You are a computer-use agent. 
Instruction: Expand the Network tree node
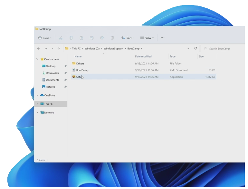click(x=37, y=112)
